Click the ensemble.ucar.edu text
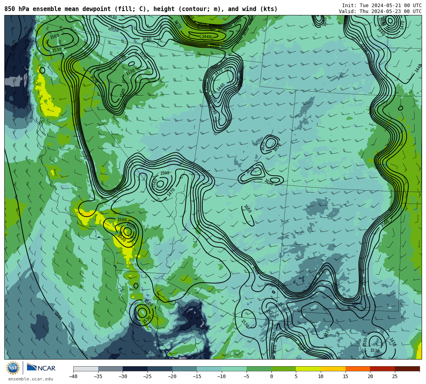The width and height of the screenshot is (426, 384). click(31, 379)
